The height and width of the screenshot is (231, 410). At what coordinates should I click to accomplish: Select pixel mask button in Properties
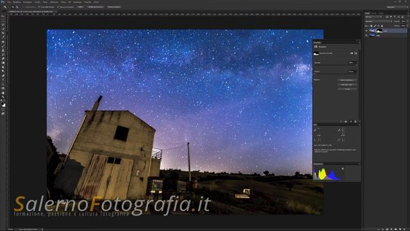[x=352, y=53]
